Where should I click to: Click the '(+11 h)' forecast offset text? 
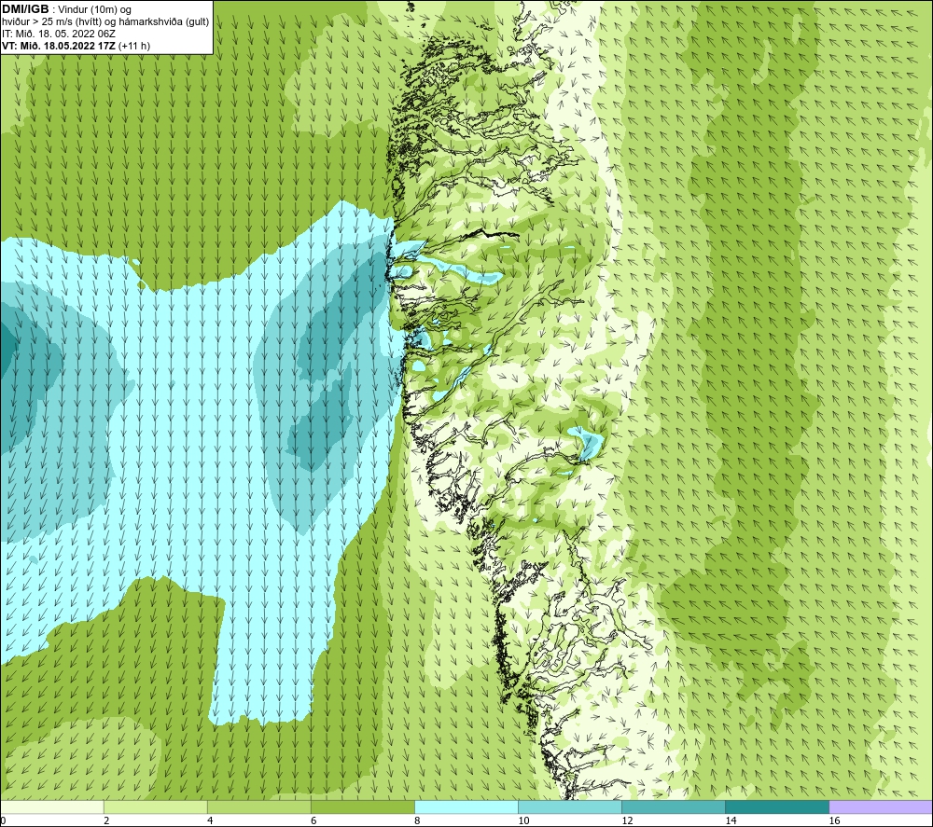click(134, 46)
